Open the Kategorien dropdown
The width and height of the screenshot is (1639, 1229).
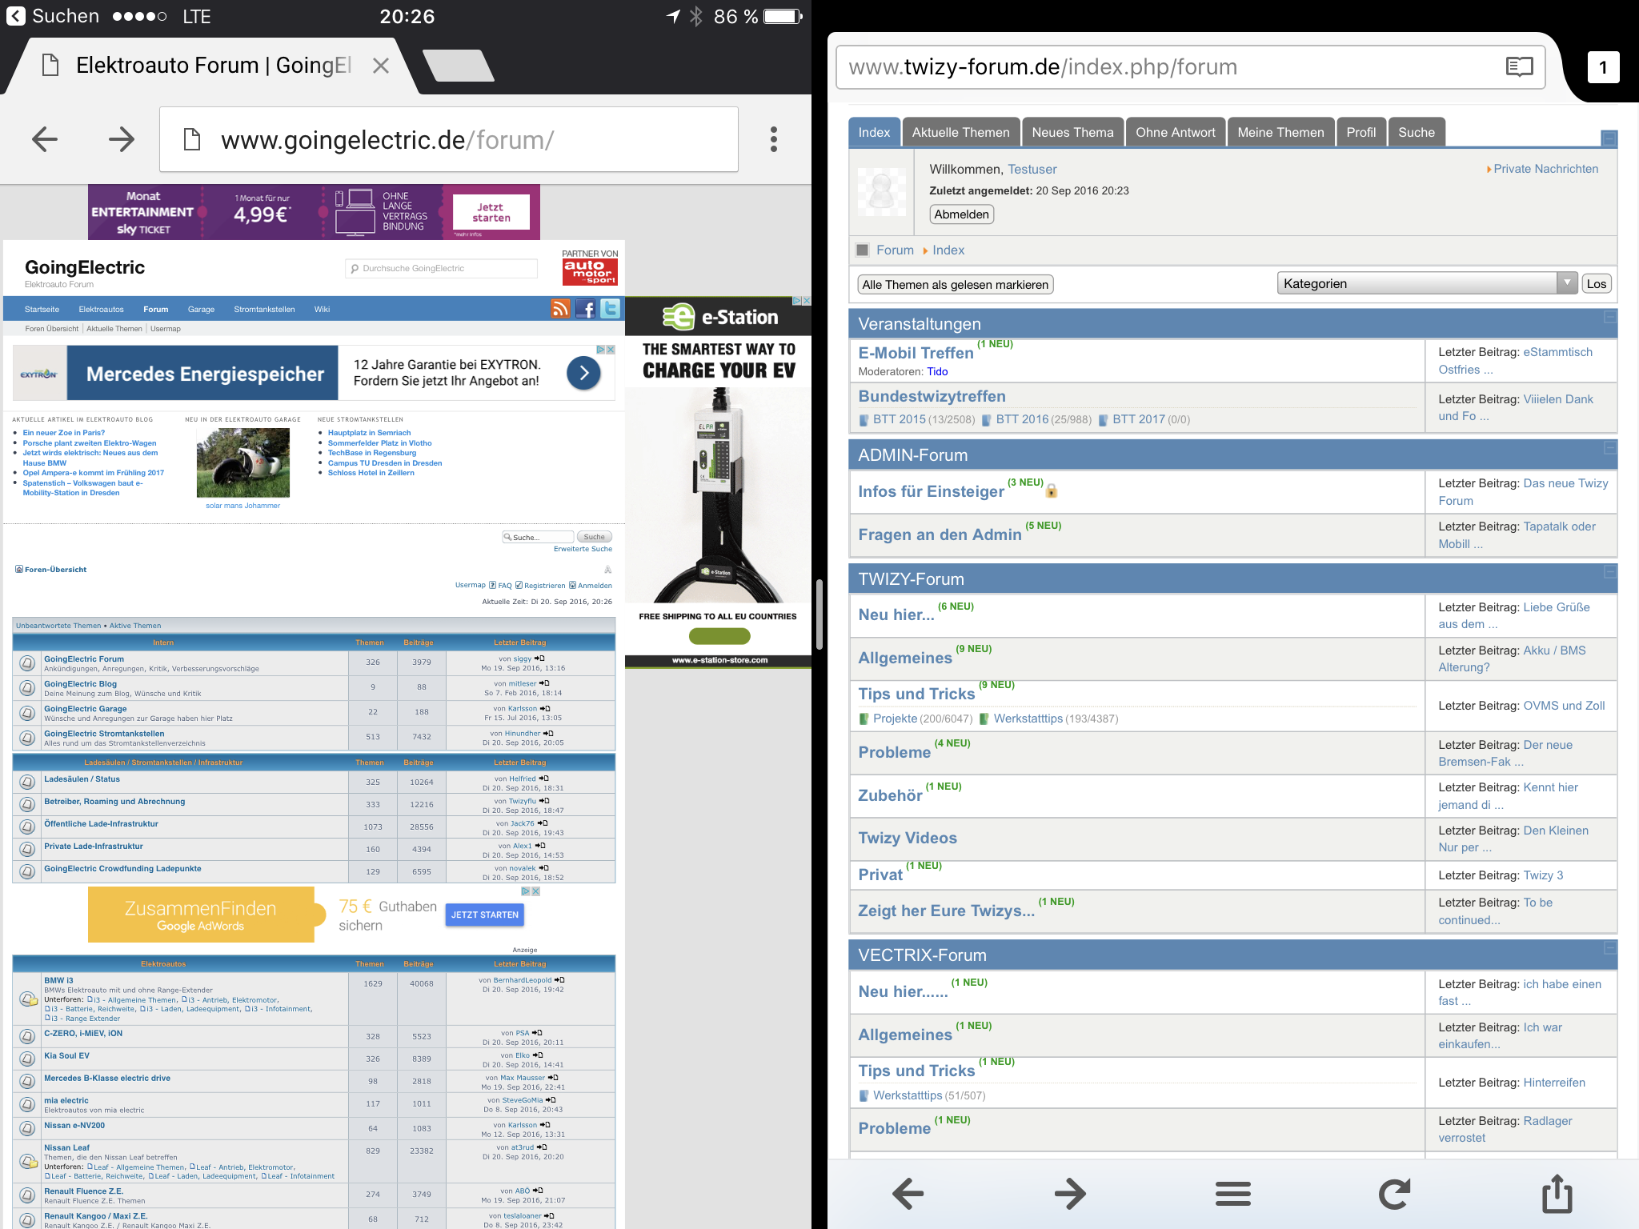click(1427, 283)
